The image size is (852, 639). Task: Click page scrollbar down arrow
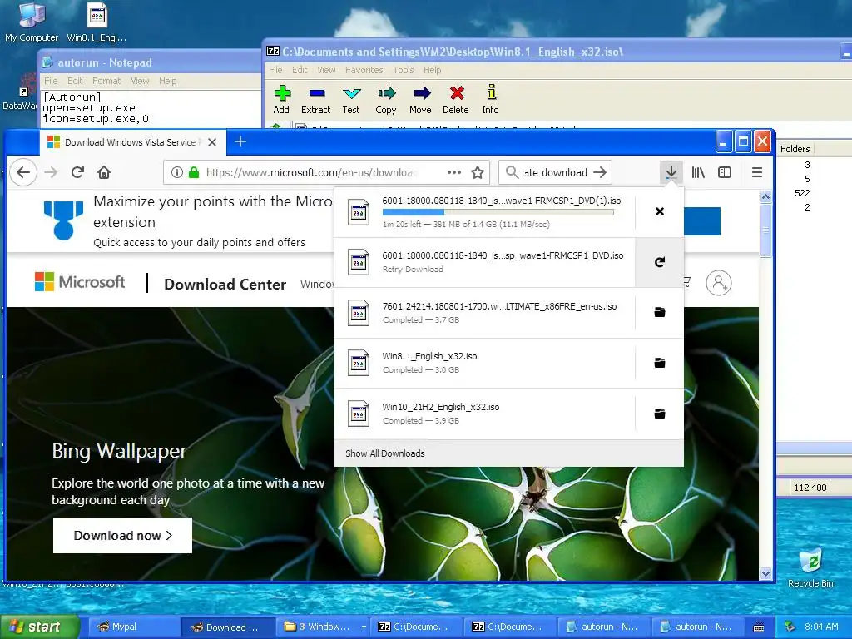pos(765,574)
